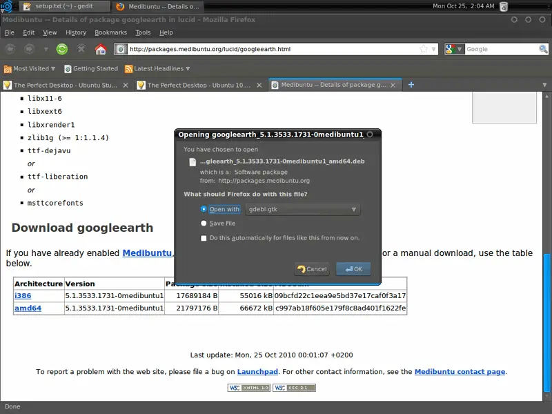Image resolution: width=552 pixels, height=414 pixels.
Task: Reload the page with green refresh icon
Action: point(62,48)
